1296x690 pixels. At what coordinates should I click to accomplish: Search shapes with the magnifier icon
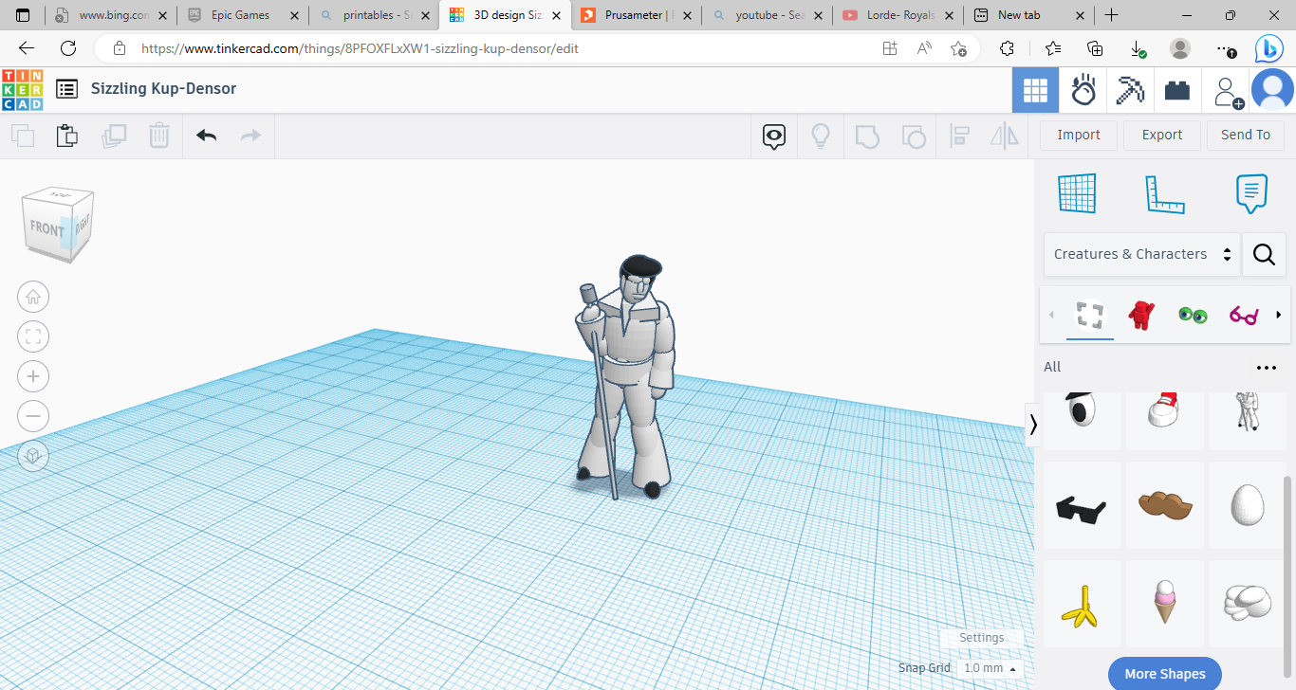tap(1264, 254)
